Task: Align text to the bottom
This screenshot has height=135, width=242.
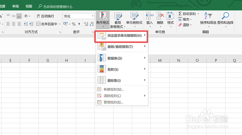Action: click(x=19, y=16)
